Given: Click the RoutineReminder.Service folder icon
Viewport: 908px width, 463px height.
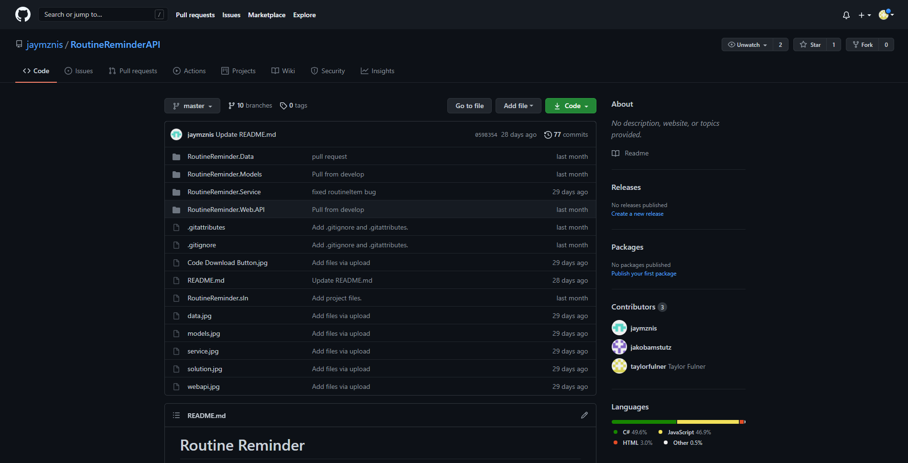Looking at the screenshot, I should pyautogui.click(x=176, y=192).
